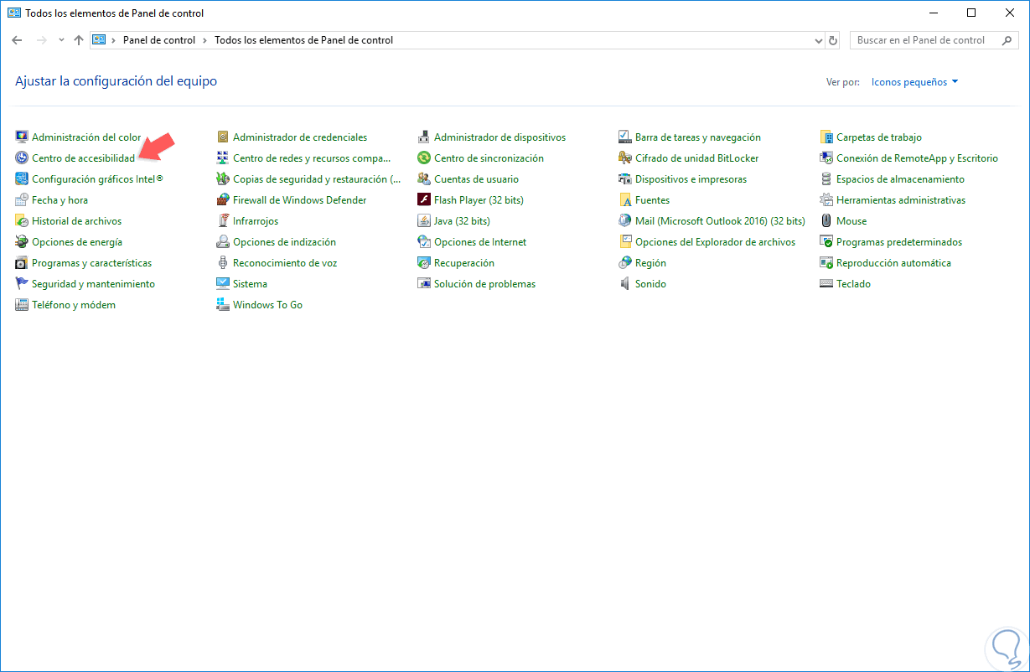This screenshot has height=672, width=1030.
Task: Click the Teclado keyboard icon
Action: tap(826, 284)
